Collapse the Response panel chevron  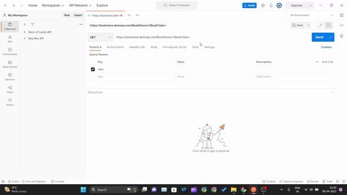tap(332, 92)
